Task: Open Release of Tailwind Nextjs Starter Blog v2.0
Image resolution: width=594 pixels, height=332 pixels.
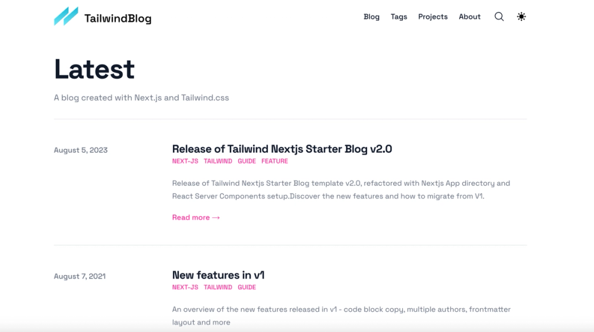Action: 282,149
